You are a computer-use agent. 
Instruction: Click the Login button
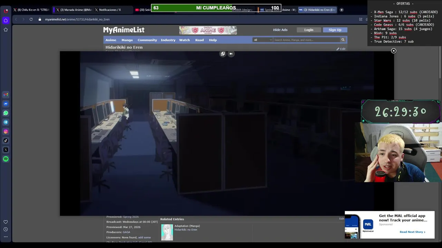click(309, 30)
